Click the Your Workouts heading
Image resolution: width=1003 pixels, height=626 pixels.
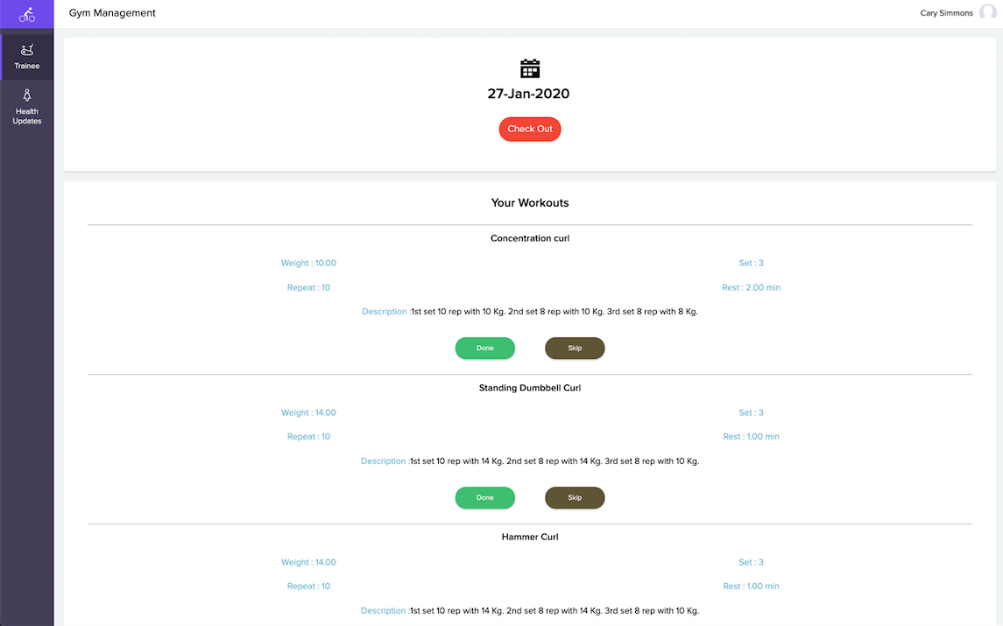(530, 203)
